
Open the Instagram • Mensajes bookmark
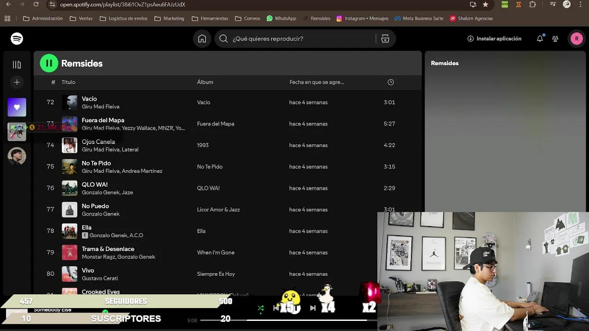coord(362,18)
